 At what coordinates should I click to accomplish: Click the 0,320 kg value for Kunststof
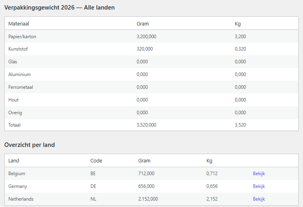(240, 49)
